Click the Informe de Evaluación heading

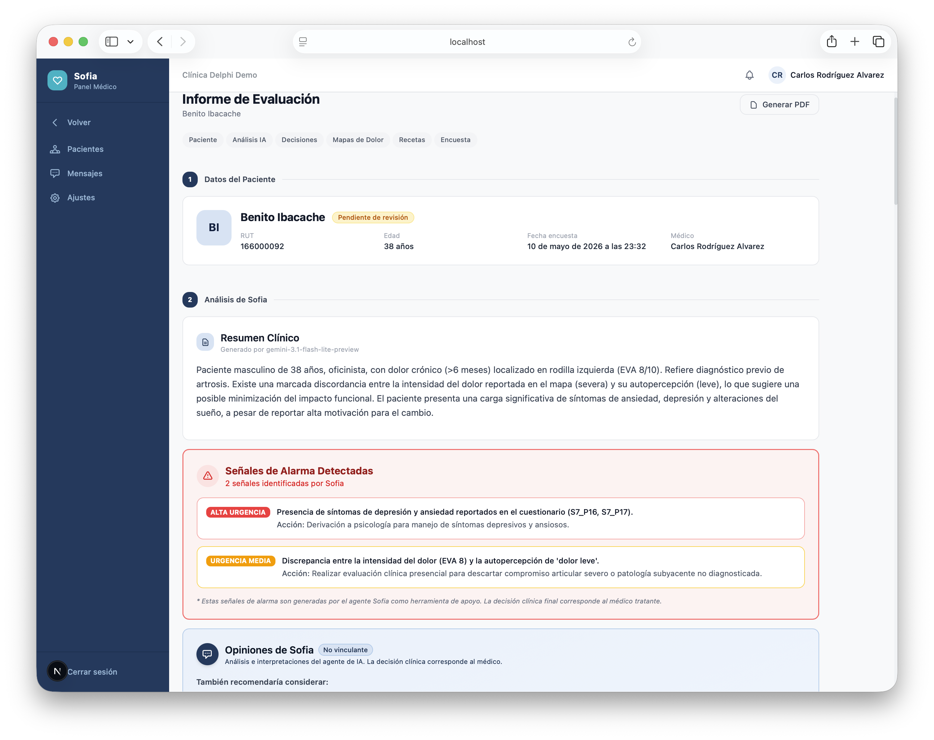pos(251,99)
